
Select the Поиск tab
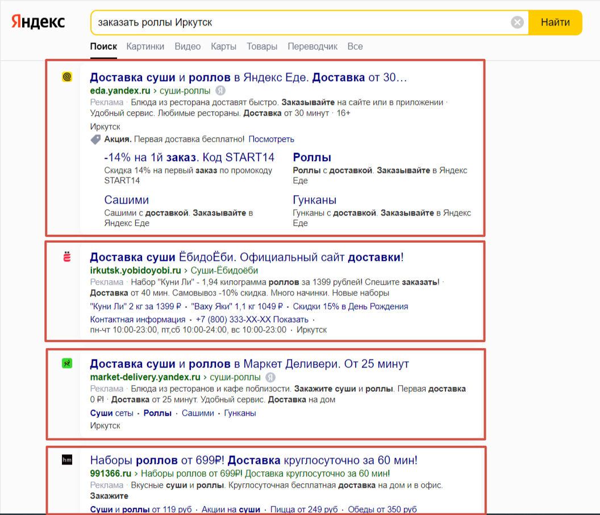[x=103, y=47]
